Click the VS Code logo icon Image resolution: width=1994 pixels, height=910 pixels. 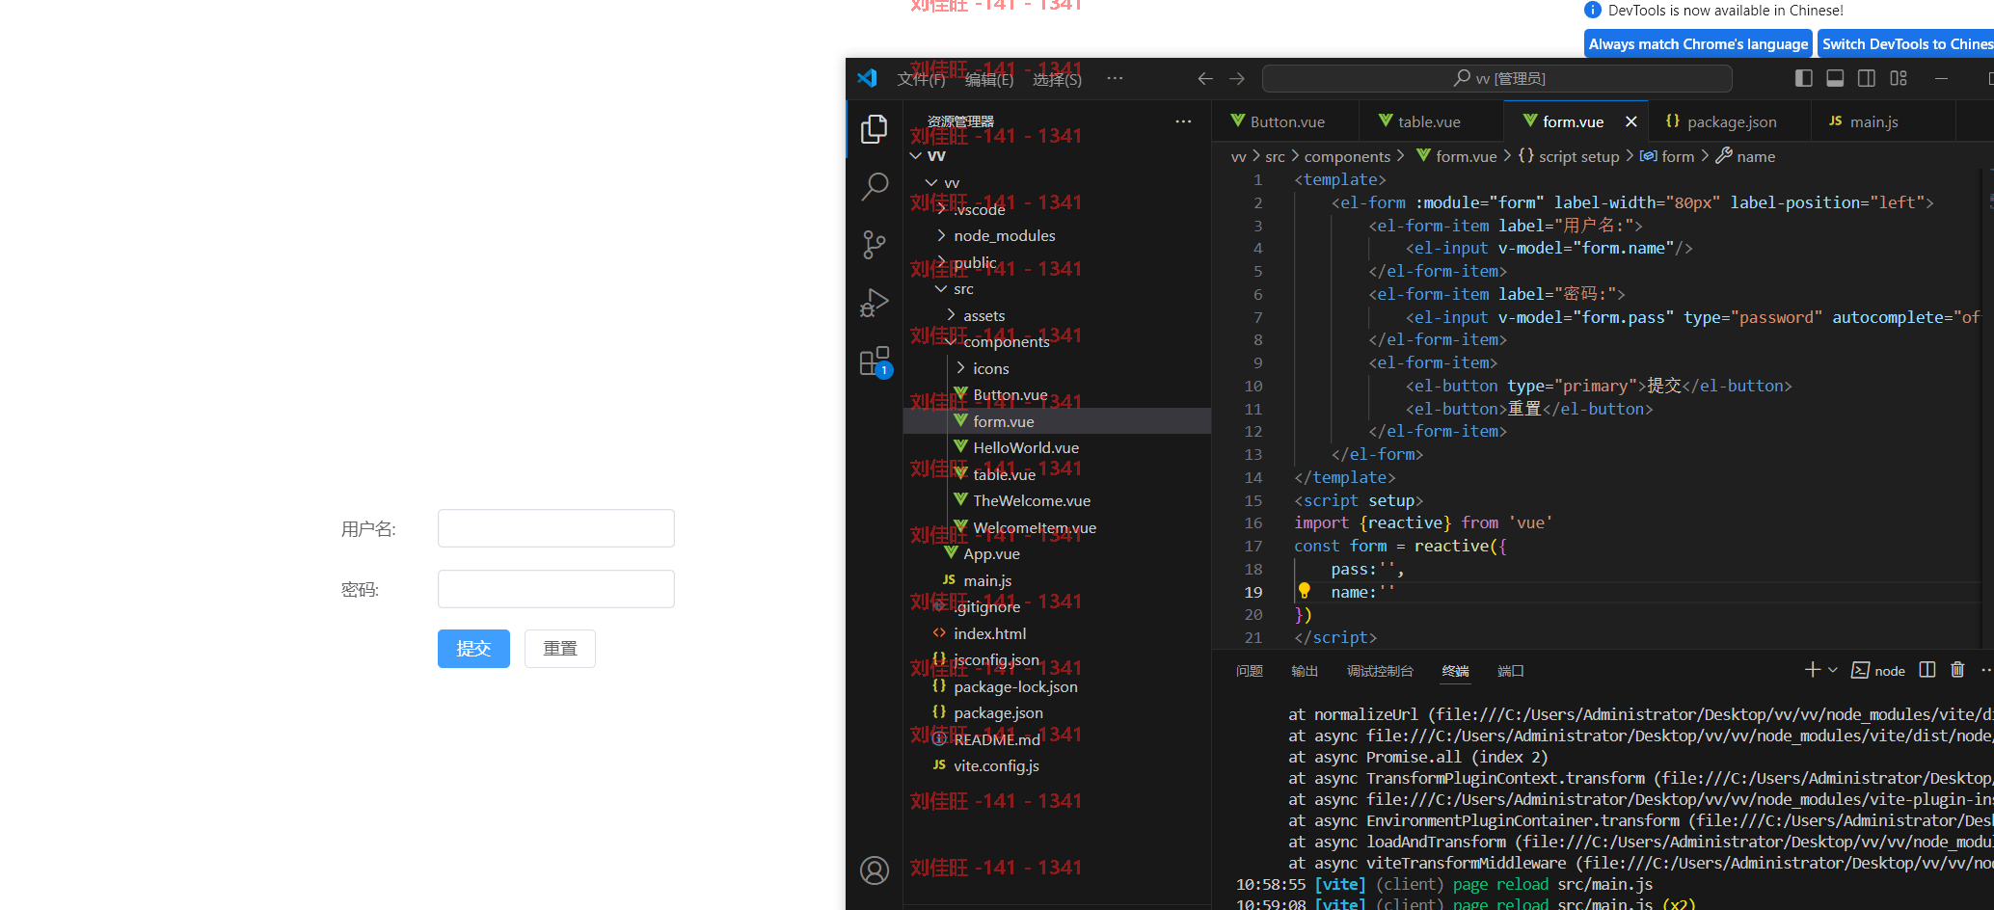(867, 78)
